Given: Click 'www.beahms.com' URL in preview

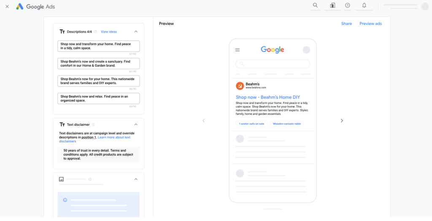Looking at the screenshot, I should point(256,88).
